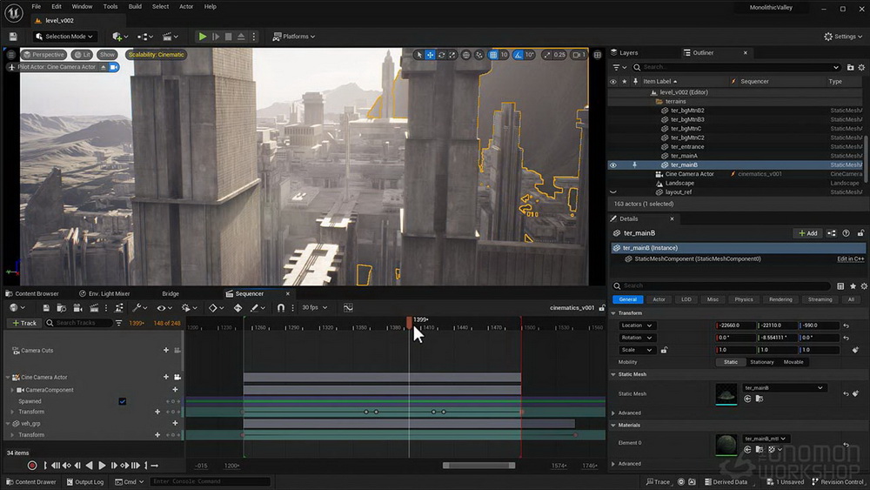This screenshot has width=870, height=490.
Task: Expand the veh_grp Transform track
Action: [x=12, y=435]
